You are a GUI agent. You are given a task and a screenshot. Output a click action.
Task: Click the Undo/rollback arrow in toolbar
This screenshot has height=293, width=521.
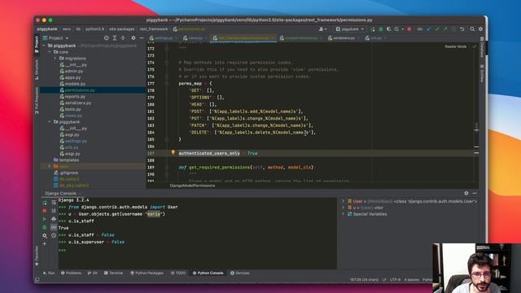[x=462, y=29]
